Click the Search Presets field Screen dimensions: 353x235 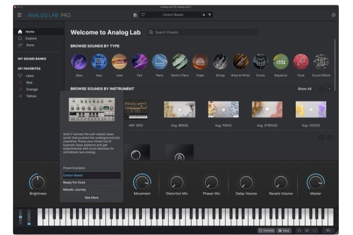pos(203,32)
